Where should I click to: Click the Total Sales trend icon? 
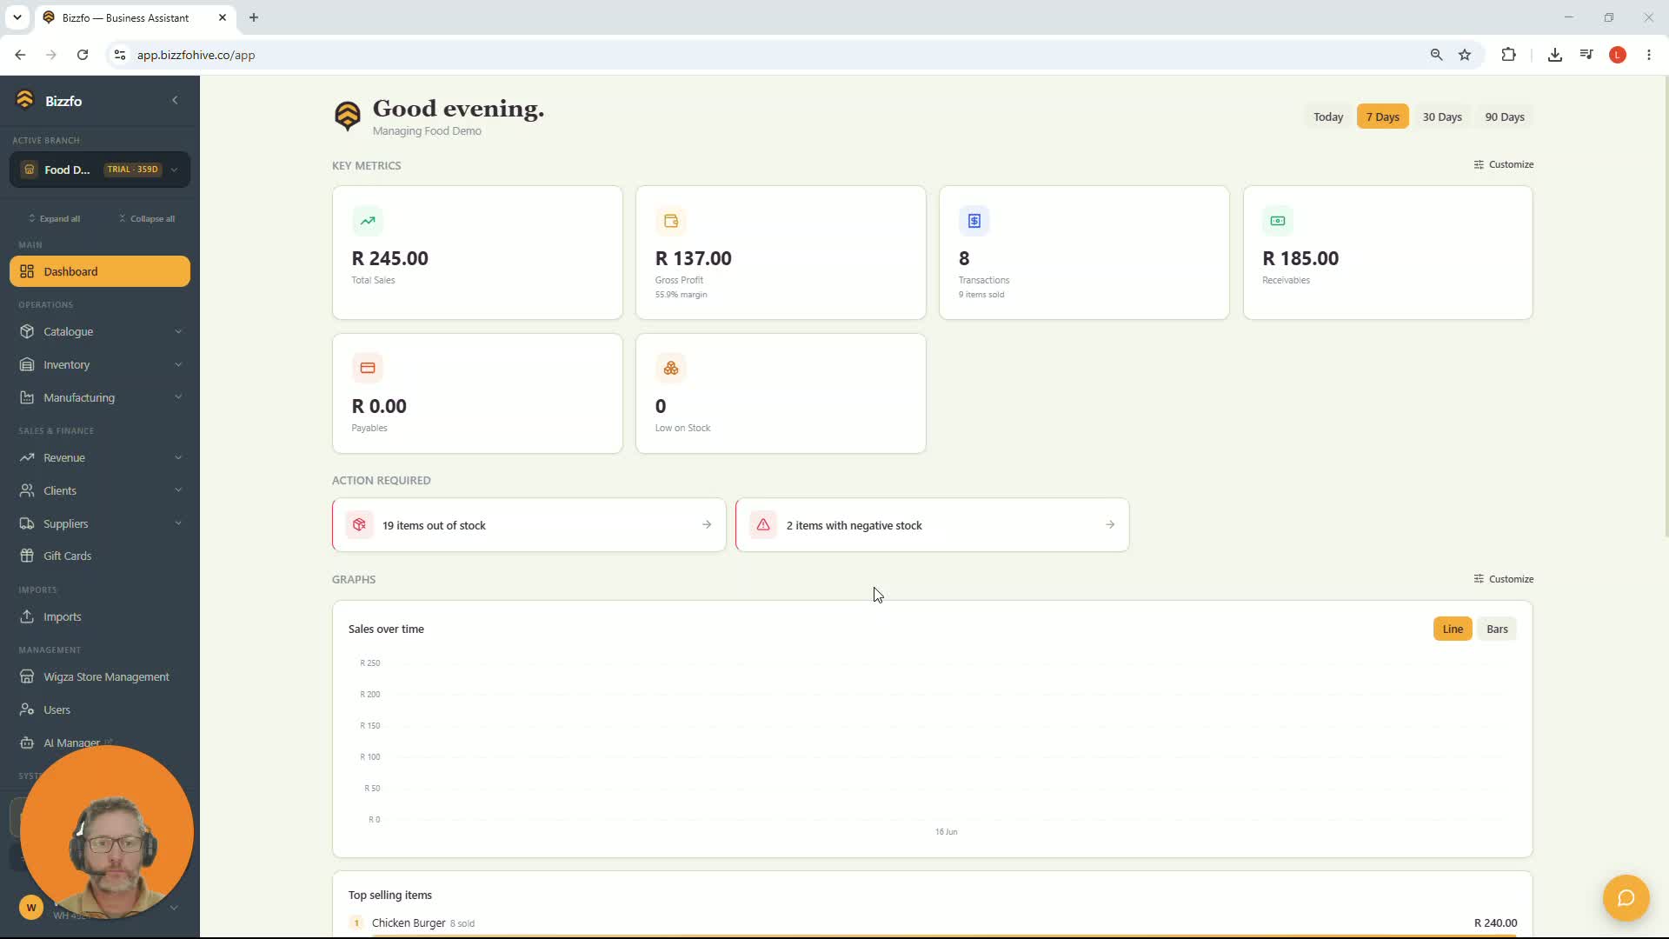coord(367,221)
